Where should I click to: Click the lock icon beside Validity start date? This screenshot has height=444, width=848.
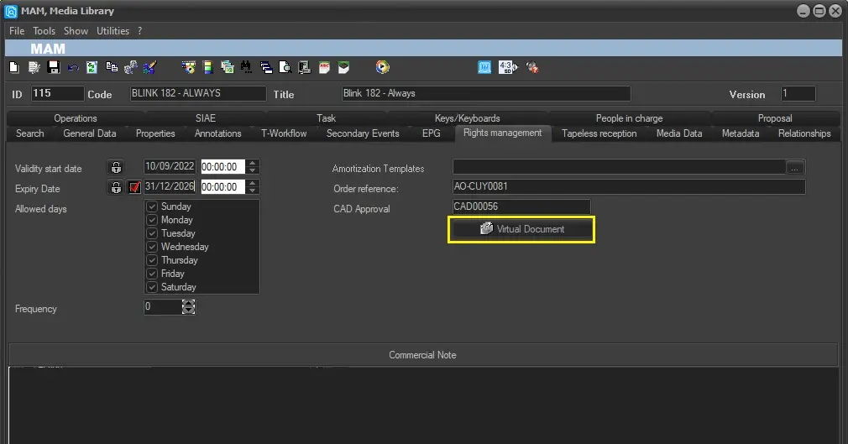click(x=116, y=167)
